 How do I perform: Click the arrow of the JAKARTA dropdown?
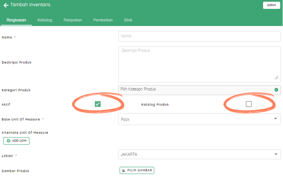coord(276,154)
